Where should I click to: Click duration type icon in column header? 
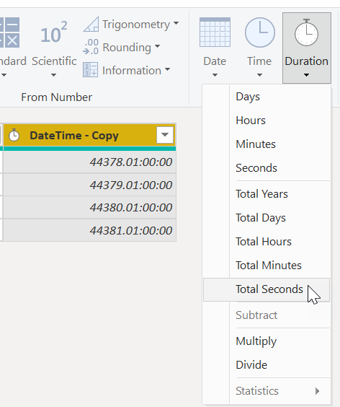click(x=14, y=135)
